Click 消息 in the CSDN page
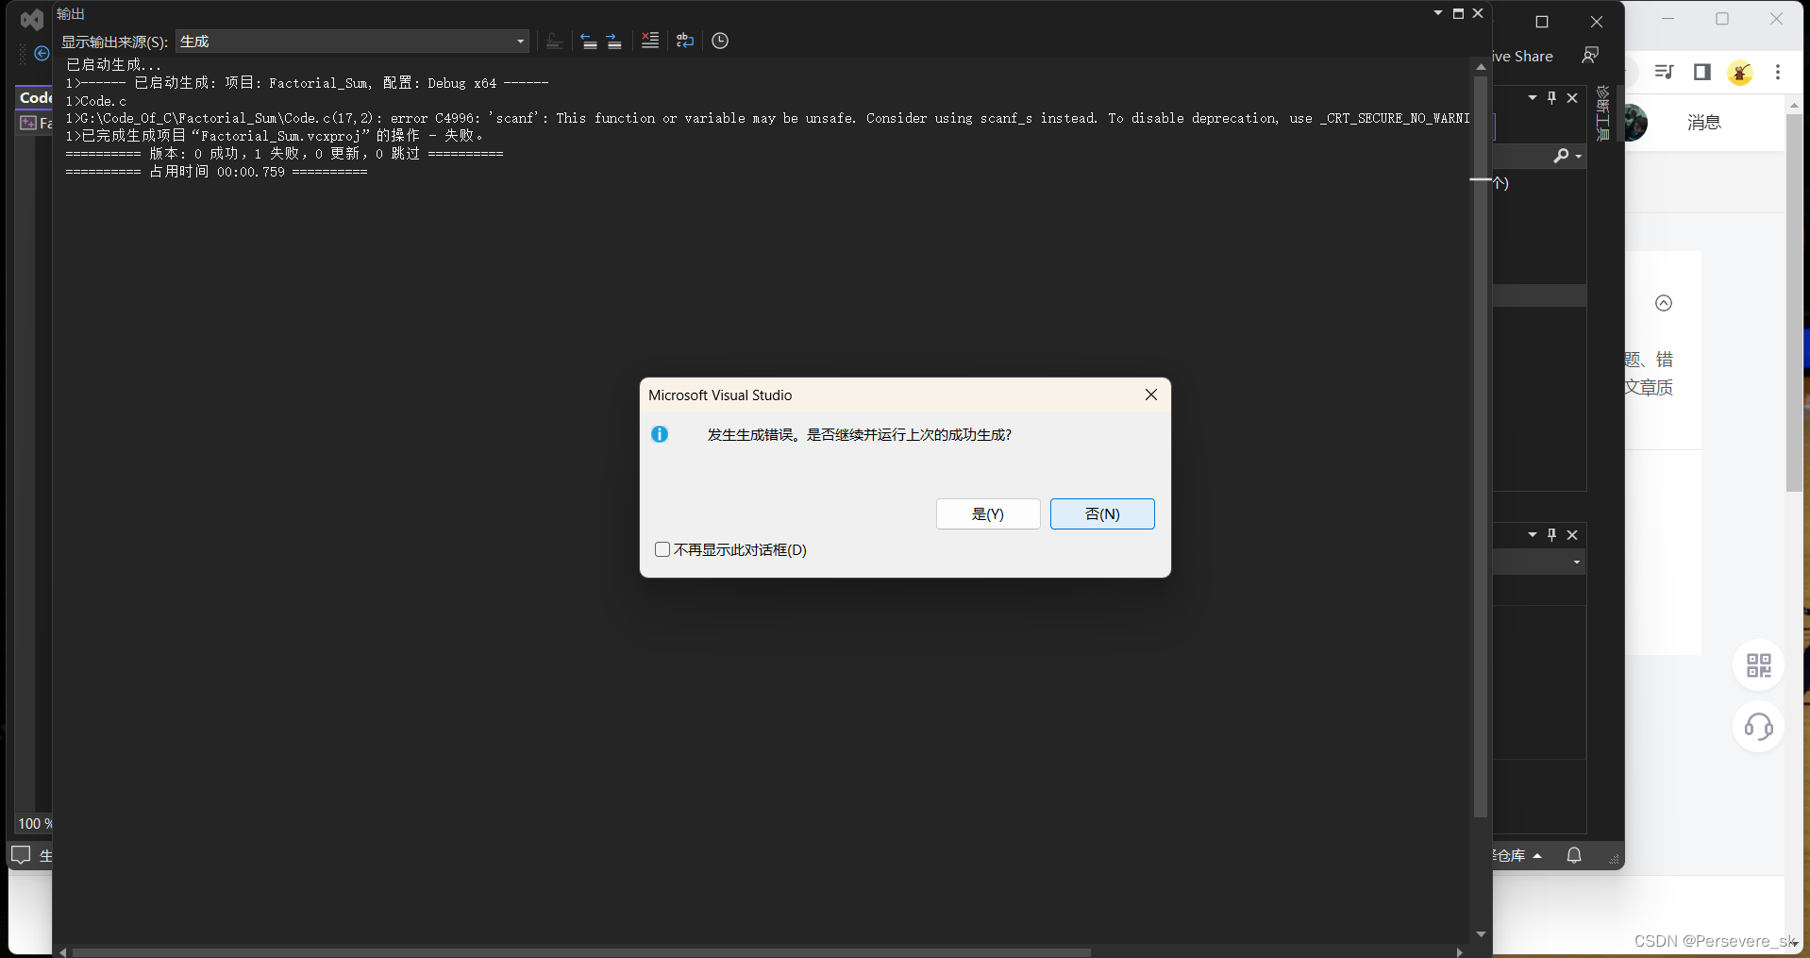This screenshot has height=958, width=1810. pos(1704,123)
